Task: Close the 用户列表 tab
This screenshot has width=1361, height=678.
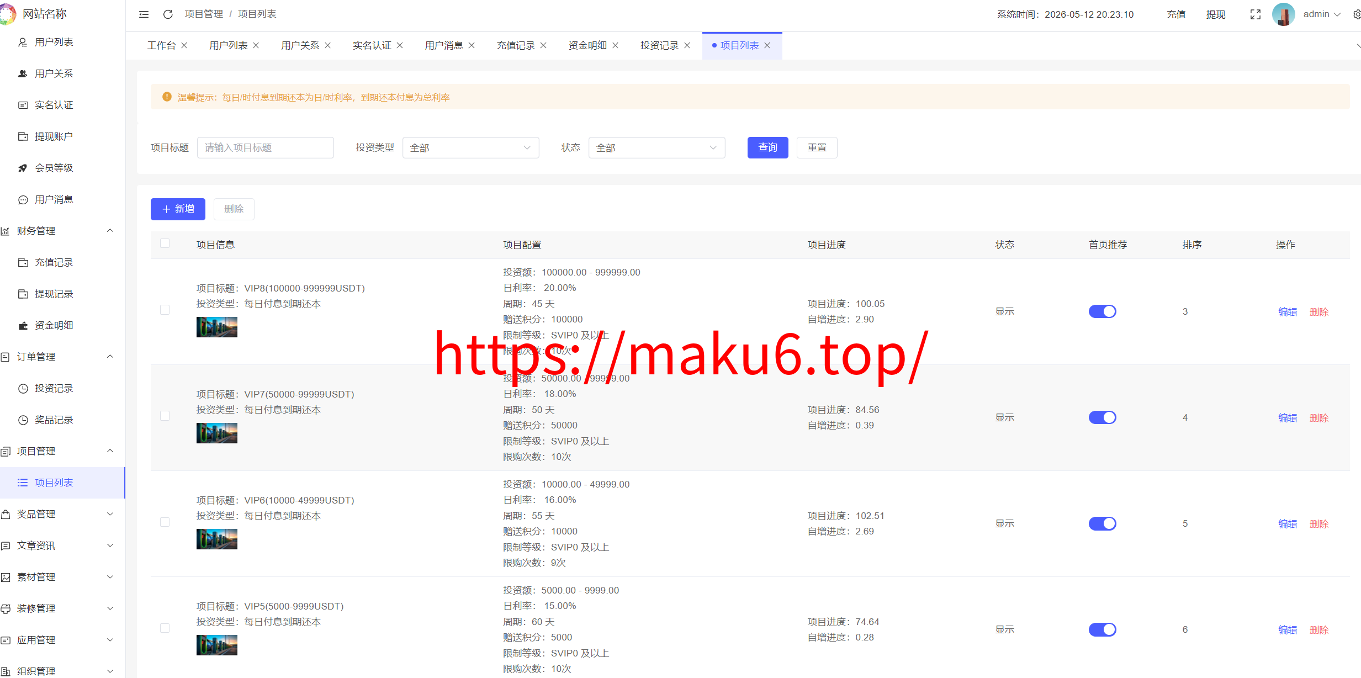Action: 256,45
